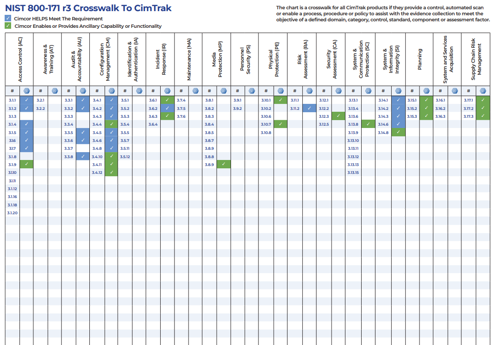This screenshot has height=345, width=495.
Task: Click the 'Supply Chain Risk Management' column header
Action: [476, 59]
